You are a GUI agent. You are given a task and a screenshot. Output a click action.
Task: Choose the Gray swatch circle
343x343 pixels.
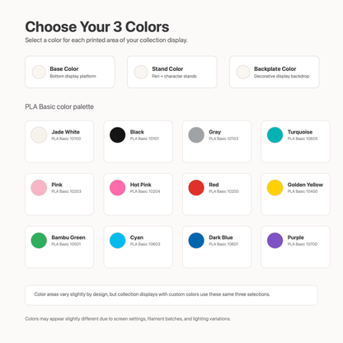pos(196,135)
